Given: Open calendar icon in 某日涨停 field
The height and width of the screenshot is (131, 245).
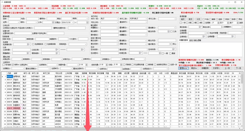Looking at the screenshot, I should point(200,27).
